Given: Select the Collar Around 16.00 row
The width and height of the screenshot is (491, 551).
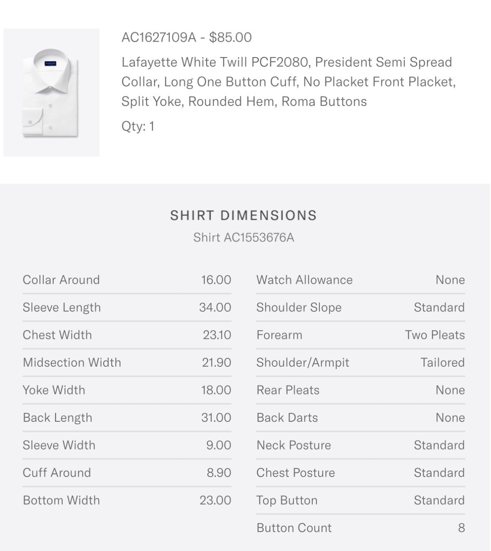Looking at the screenshot, I should click(x=127, y=280).
